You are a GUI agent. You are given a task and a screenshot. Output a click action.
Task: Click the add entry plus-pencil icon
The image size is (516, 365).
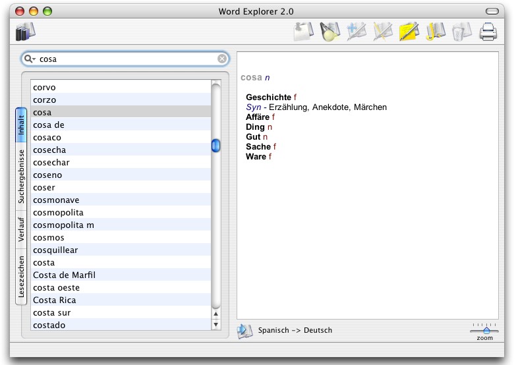click(x=357, y=32)
